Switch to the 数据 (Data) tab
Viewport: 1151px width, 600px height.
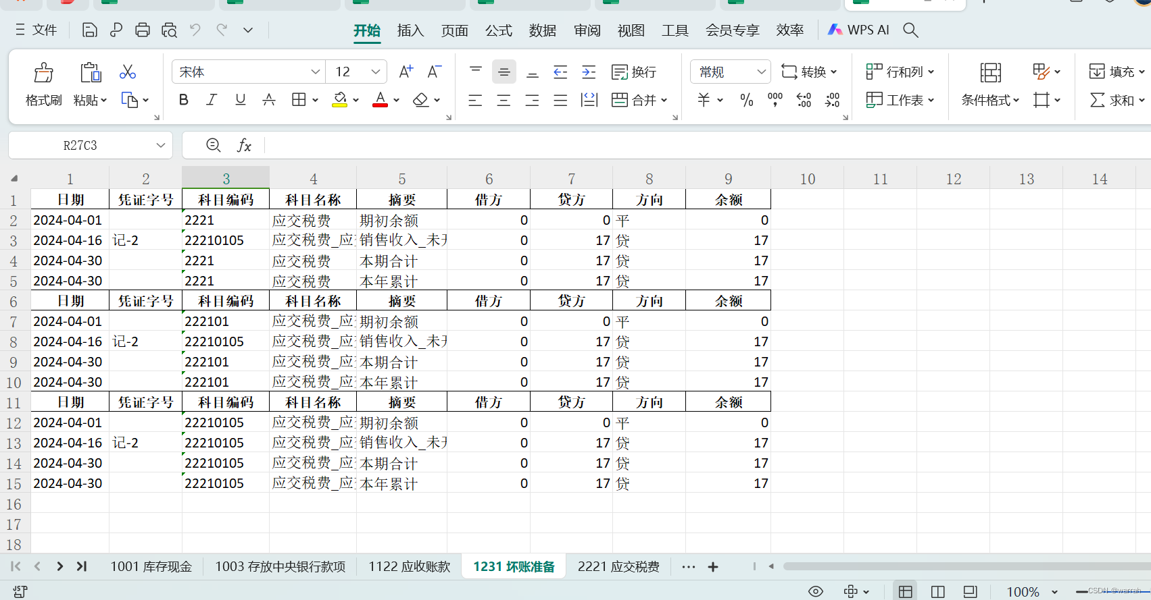[x=543, y=30]
